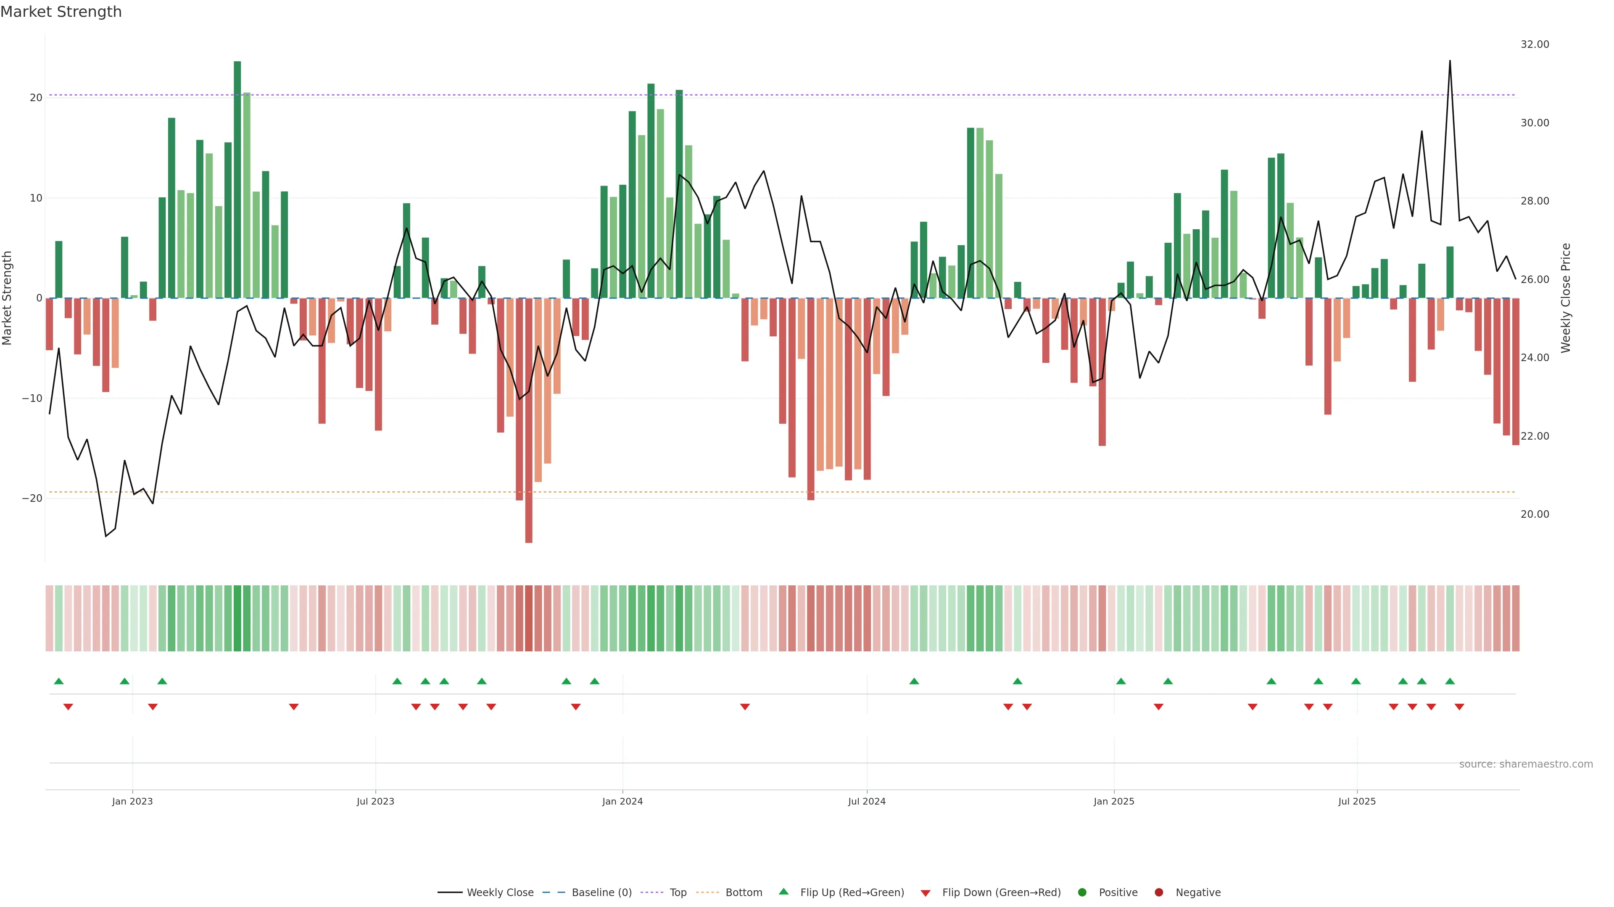Click rightmost red flip-down triangle marker
Image resolution: width=1614 pixels, height=907 pixels.
(x=1459, y=707)
